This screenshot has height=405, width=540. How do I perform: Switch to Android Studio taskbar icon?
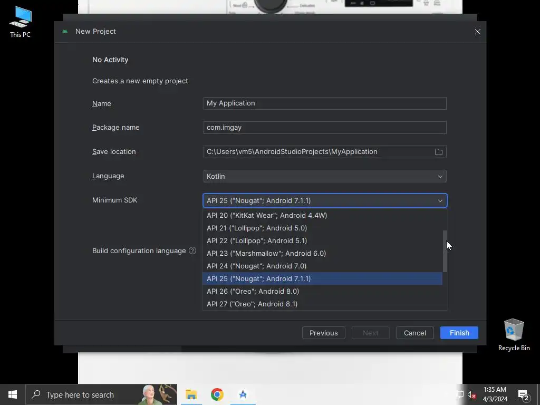coord(243,394)
